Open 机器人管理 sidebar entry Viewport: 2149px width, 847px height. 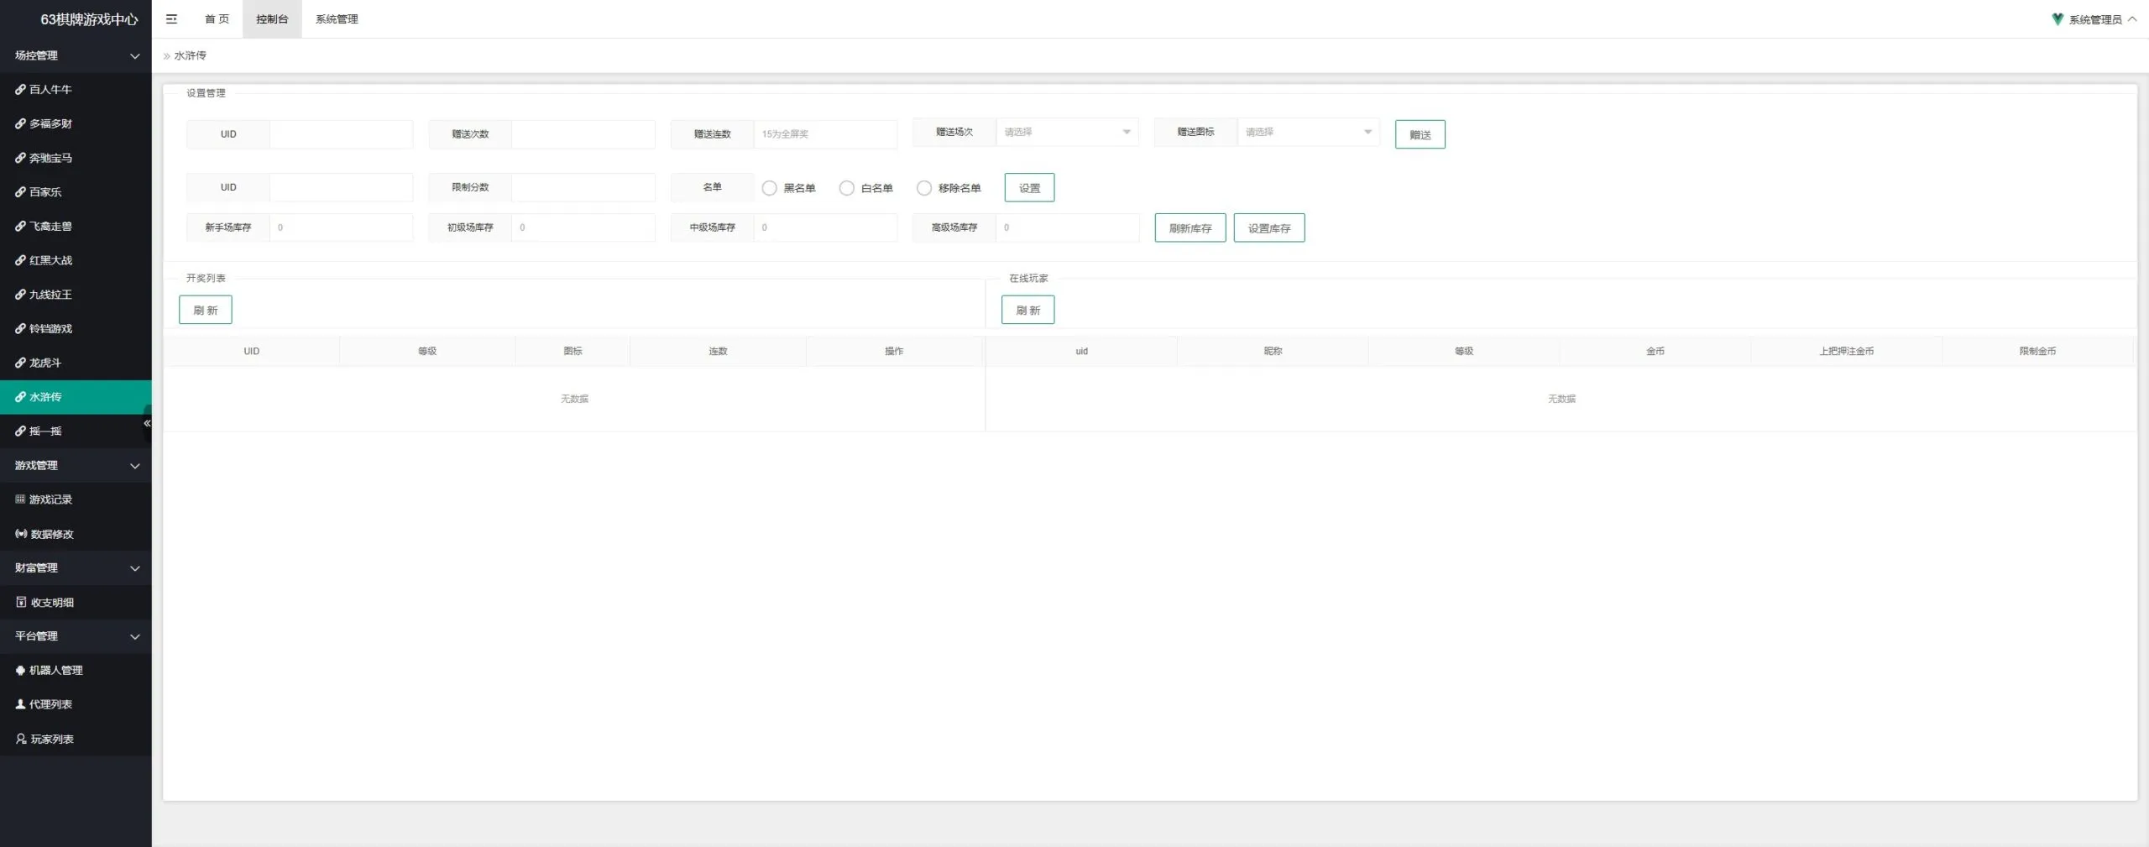point(76,670)
